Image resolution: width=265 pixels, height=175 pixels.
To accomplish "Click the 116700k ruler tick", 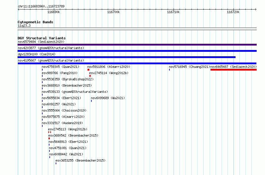I will [113, 12].
